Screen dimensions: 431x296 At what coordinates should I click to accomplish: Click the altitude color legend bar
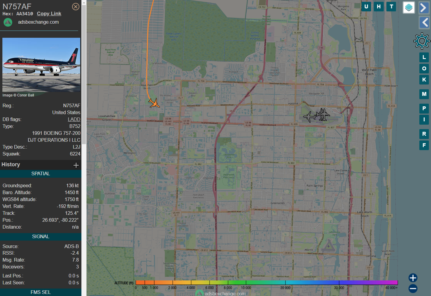tap(266, 282)
